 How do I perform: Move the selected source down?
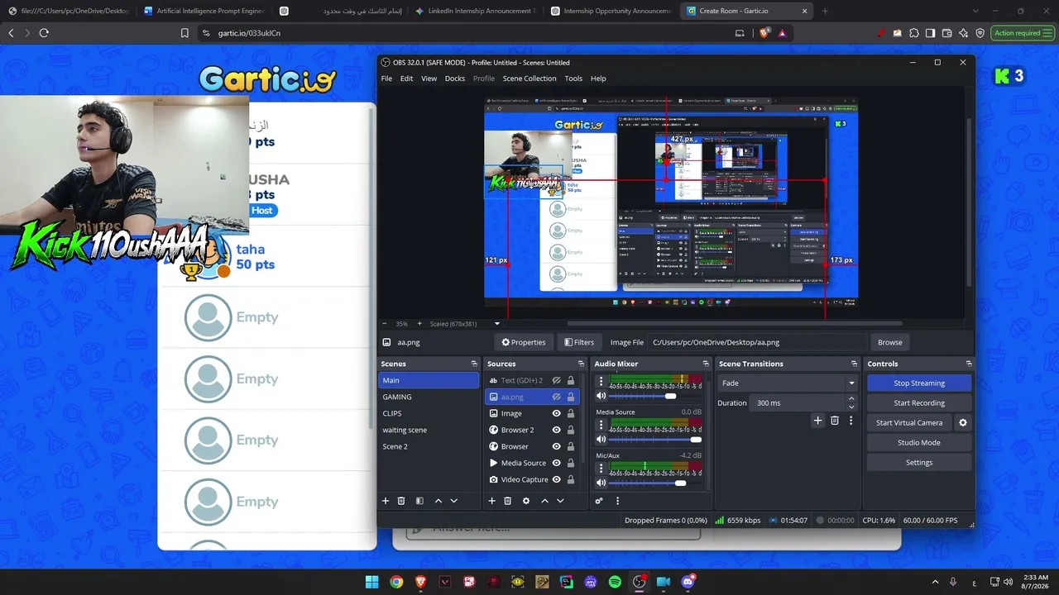tap(560, 501)
